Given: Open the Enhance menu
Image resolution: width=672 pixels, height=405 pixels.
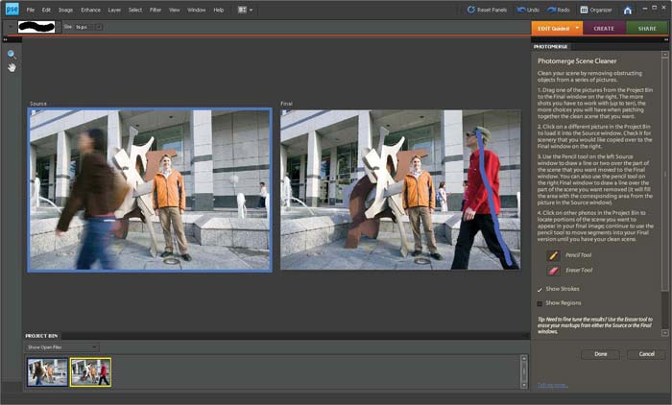Looking at the screenshot, I should (x=90, y=10).
